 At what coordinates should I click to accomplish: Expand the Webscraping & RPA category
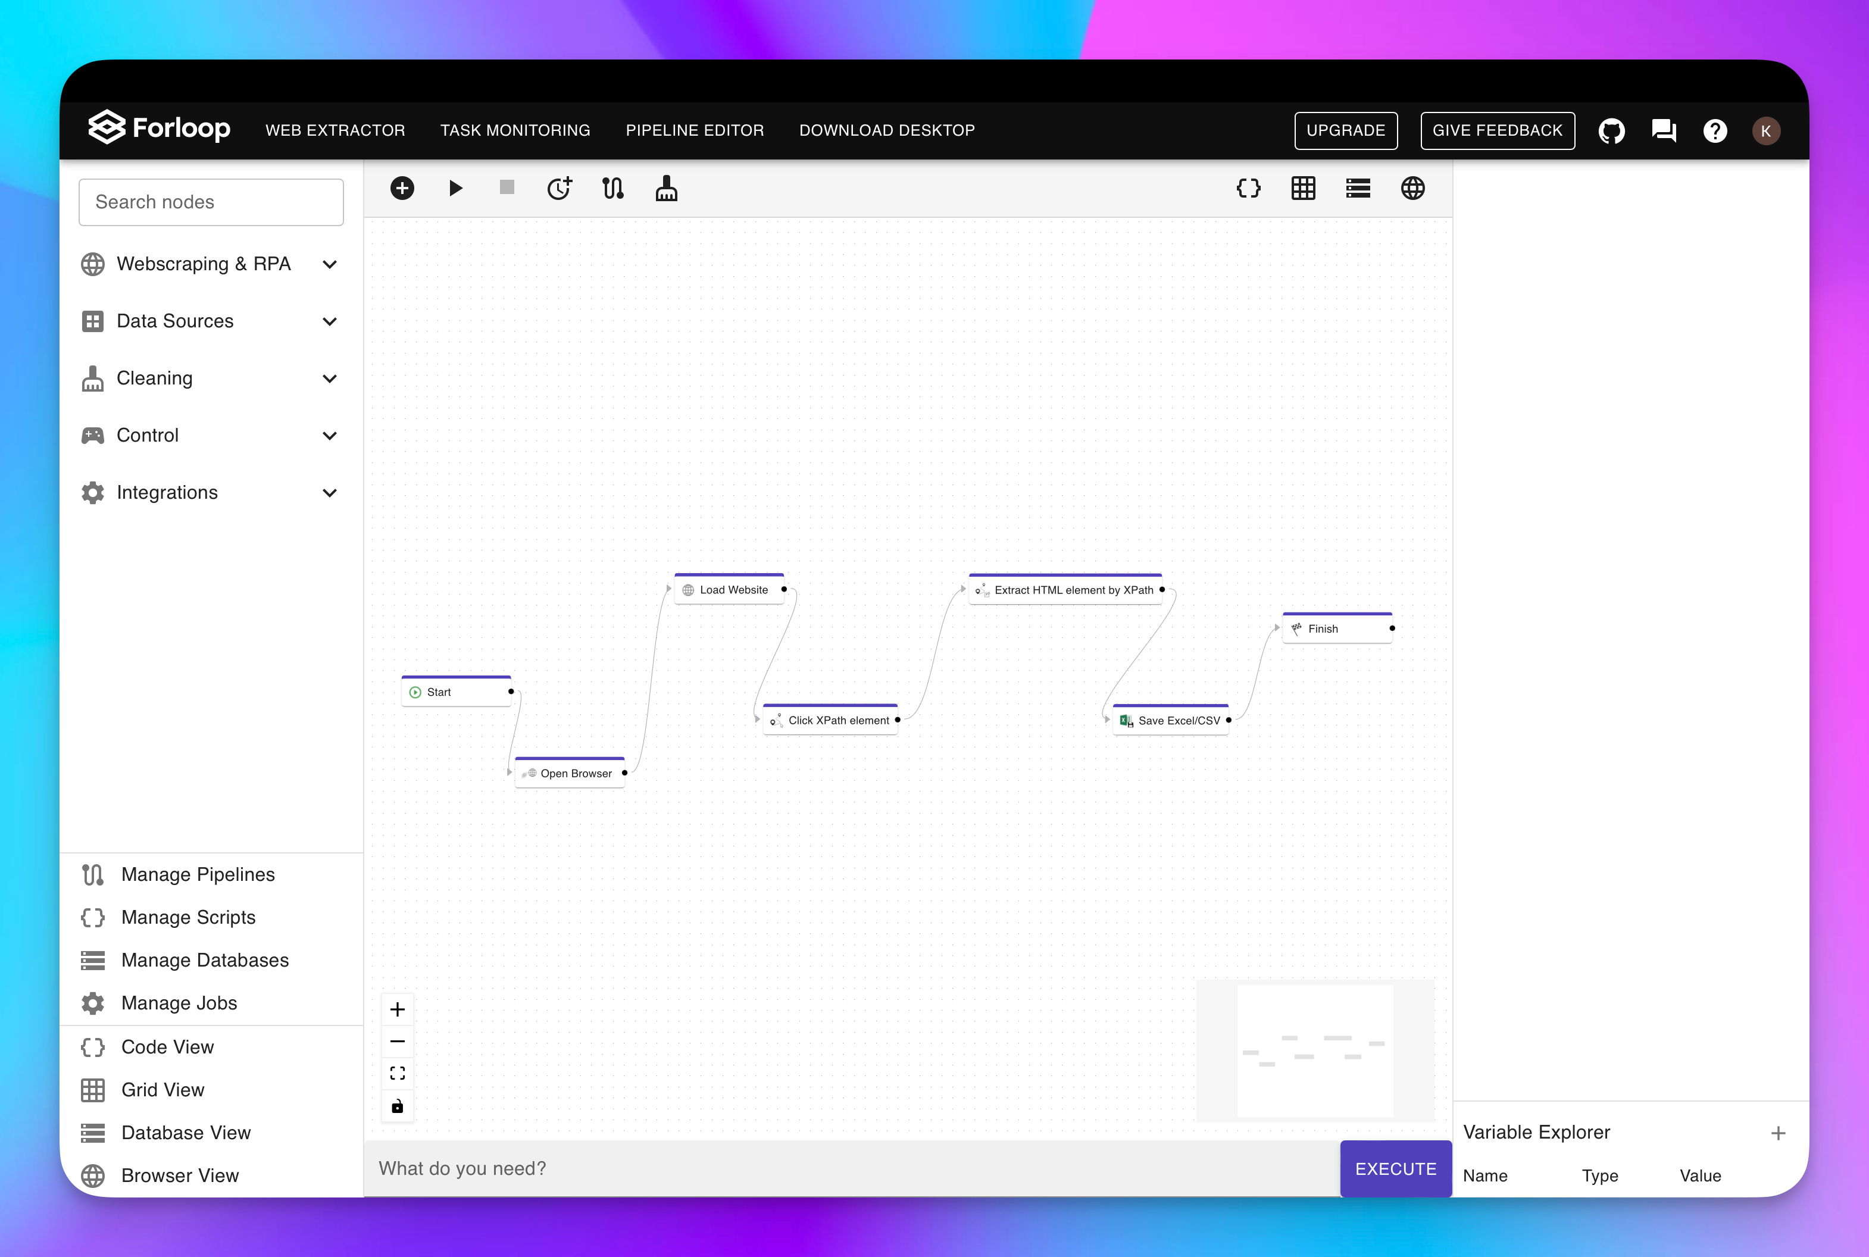(x=210, y=264)
